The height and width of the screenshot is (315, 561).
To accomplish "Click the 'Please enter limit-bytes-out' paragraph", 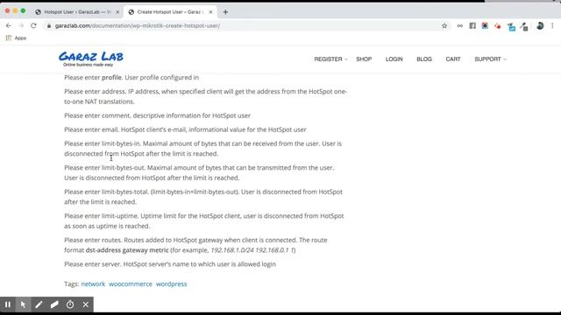I will tap(199, 172).
